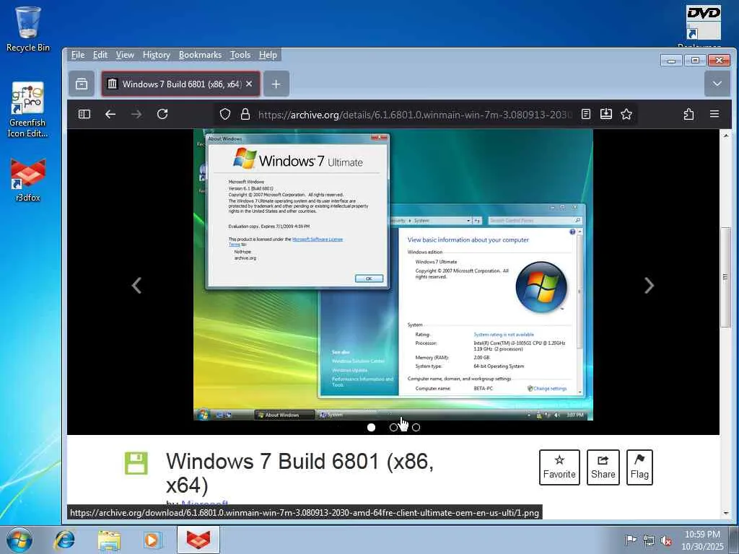Open the list all tabs dropdown
739x554 pixels.
pos(717,84)
